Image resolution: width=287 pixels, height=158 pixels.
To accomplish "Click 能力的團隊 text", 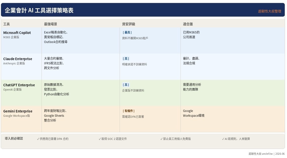I will (191, 89).
